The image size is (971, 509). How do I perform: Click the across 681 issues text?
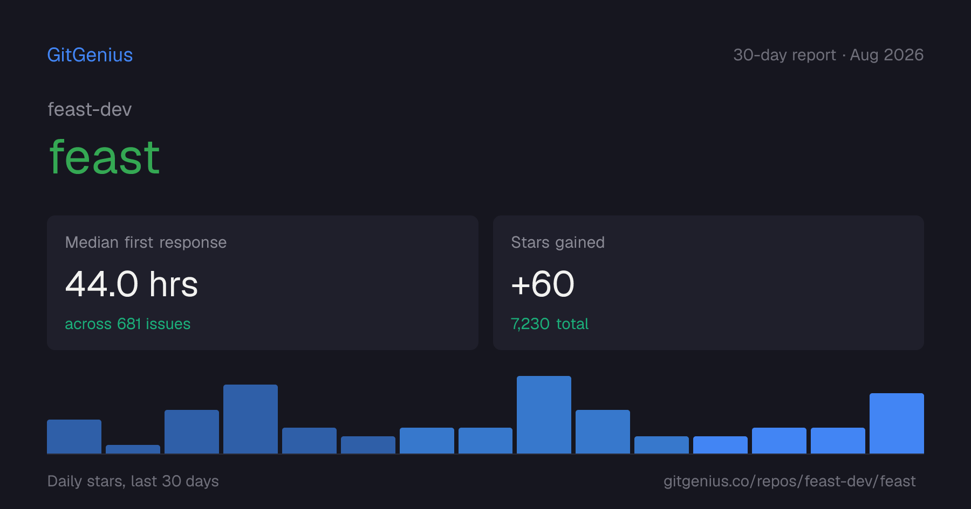coord(128,324)
